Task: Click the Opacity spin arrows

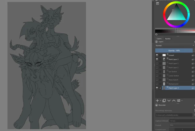Action: tap(194, 51)
